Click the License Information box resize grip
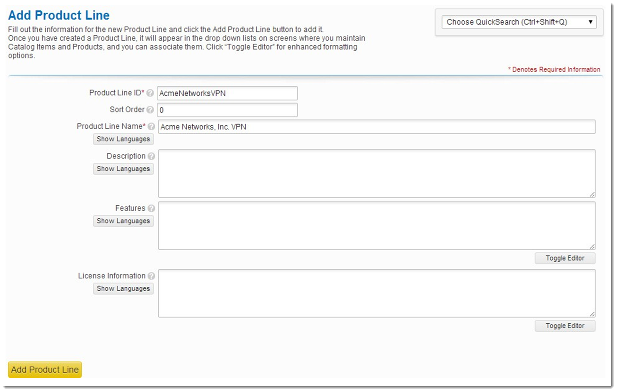Viewport: 617px width, 392px height. (x=592, y=314)
